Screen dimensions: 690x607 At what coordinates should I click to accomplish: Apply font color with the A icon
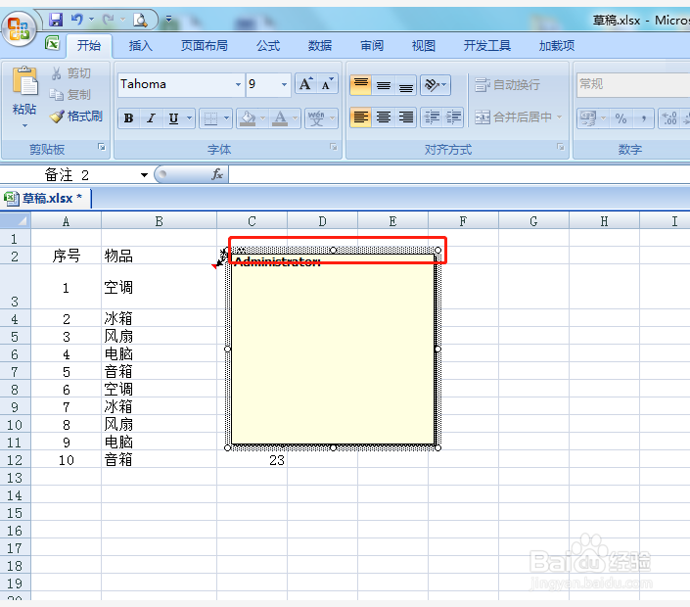[280, 117]
